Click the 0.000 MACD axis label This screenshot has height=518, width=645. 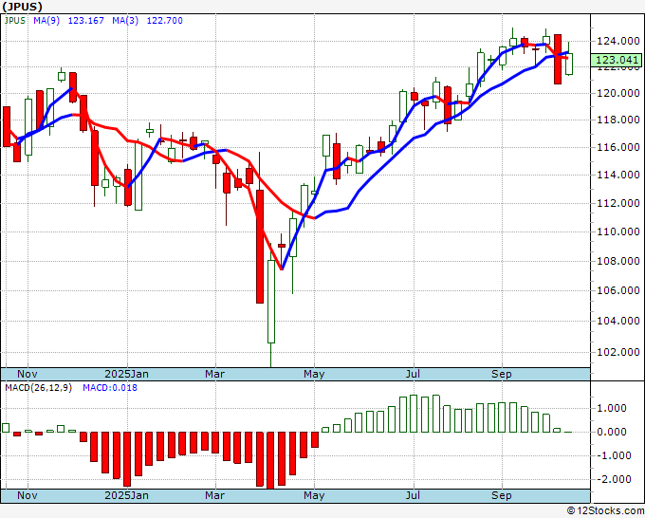click(613, 432)
